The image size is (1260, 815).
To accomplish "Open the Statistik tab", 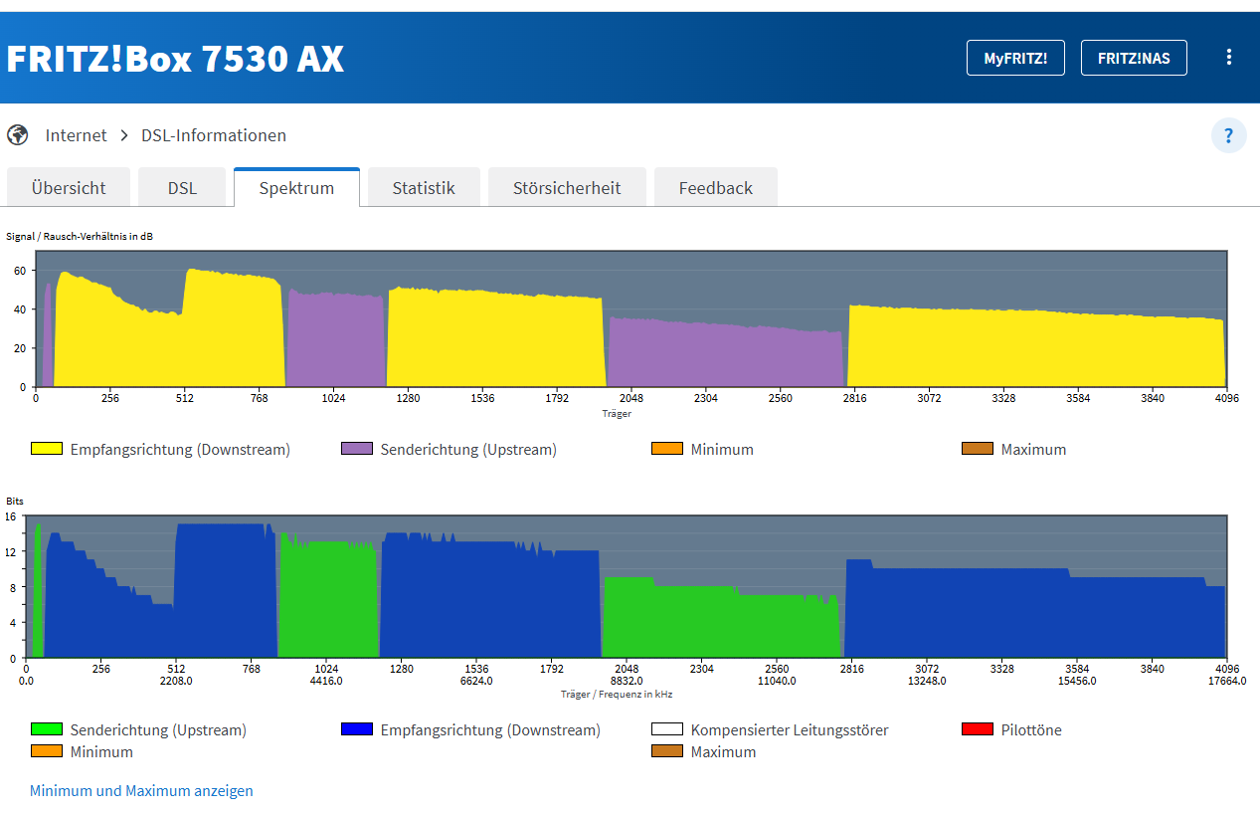I will [424, 188].
